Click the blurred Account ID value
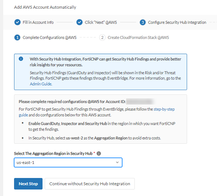 click(x=140, y=102)
